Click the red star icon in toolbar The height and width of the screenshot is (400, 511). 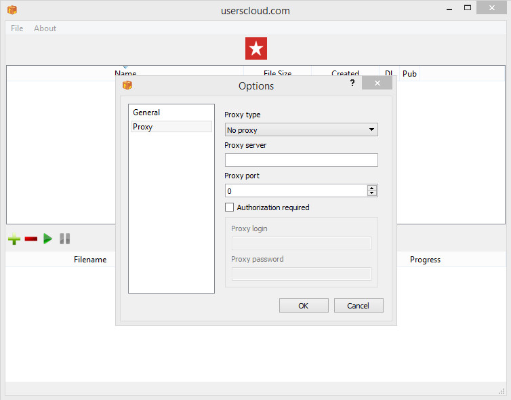pyautogui.click(x=255, y=49)
